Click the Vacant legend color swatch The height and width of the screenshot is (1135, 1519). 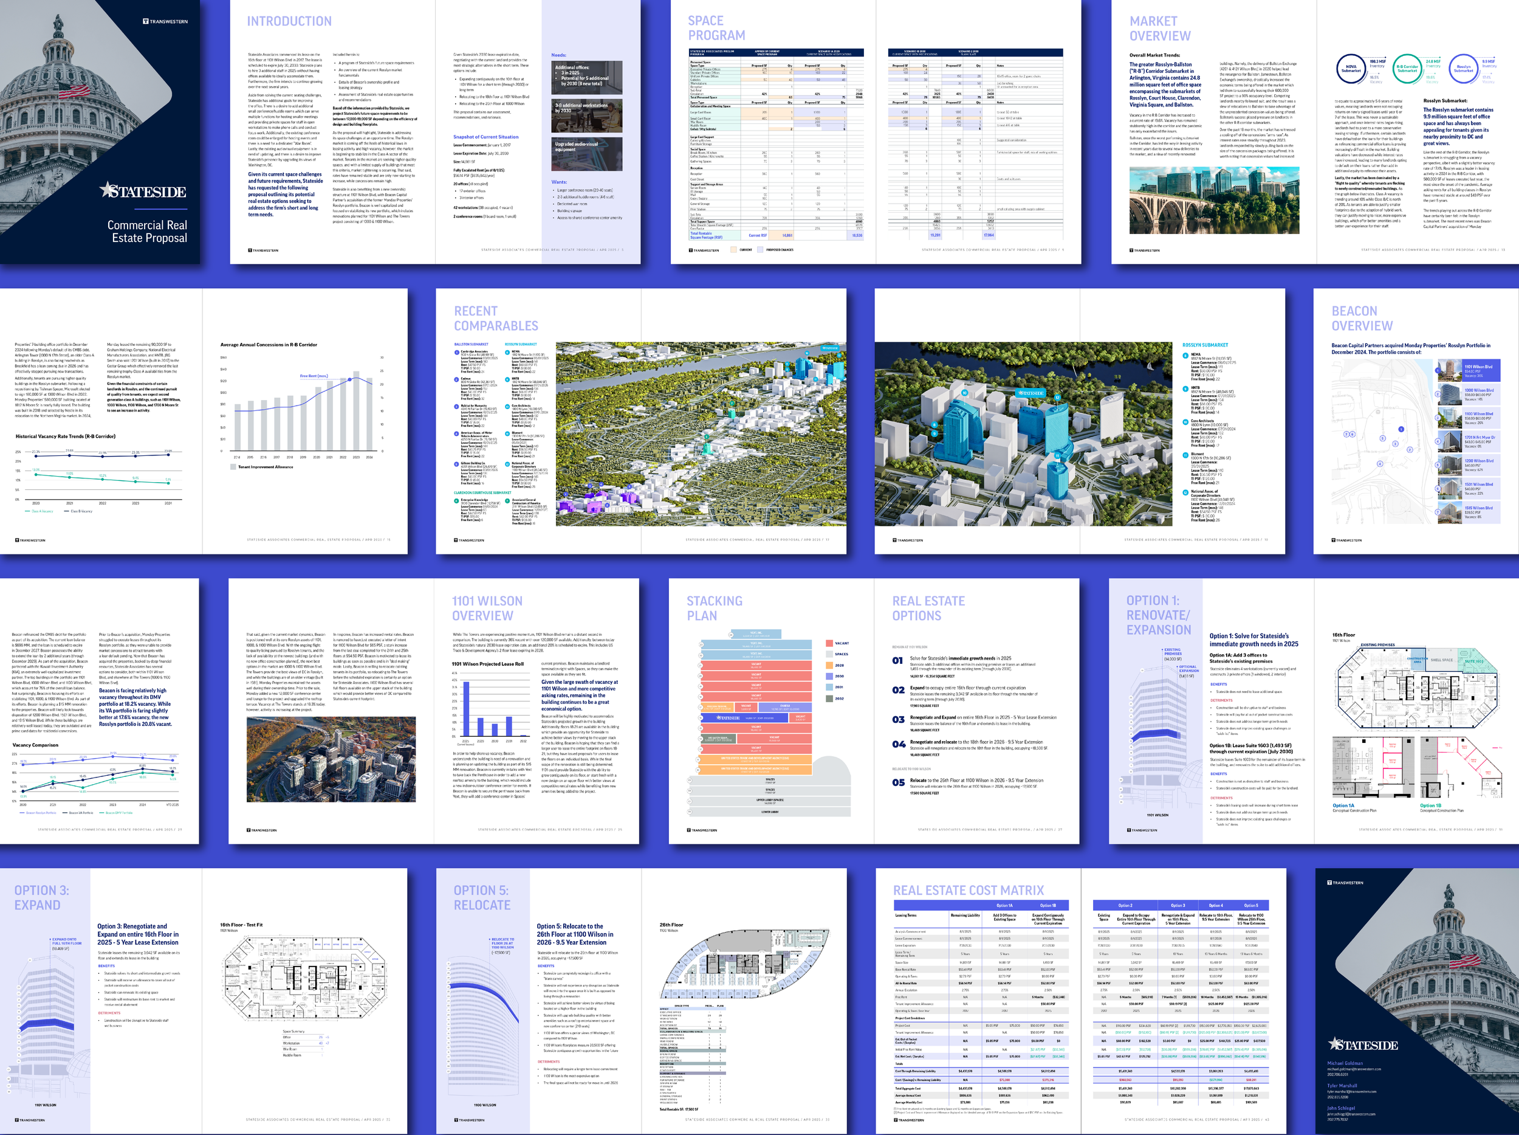[x=829, y=643]
